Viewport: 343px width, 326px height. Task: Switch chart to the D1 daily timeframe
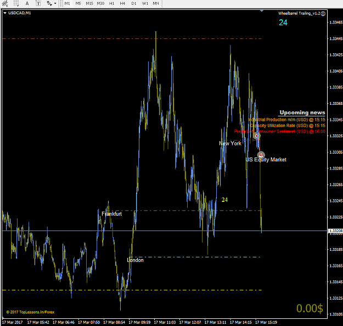click(134, 3)
